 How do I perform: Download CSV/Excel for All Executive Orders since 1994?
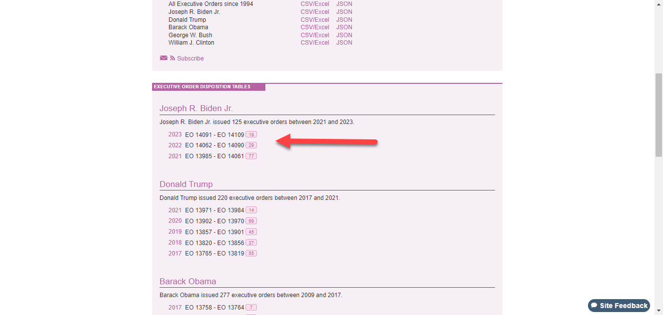pos(315,4)
